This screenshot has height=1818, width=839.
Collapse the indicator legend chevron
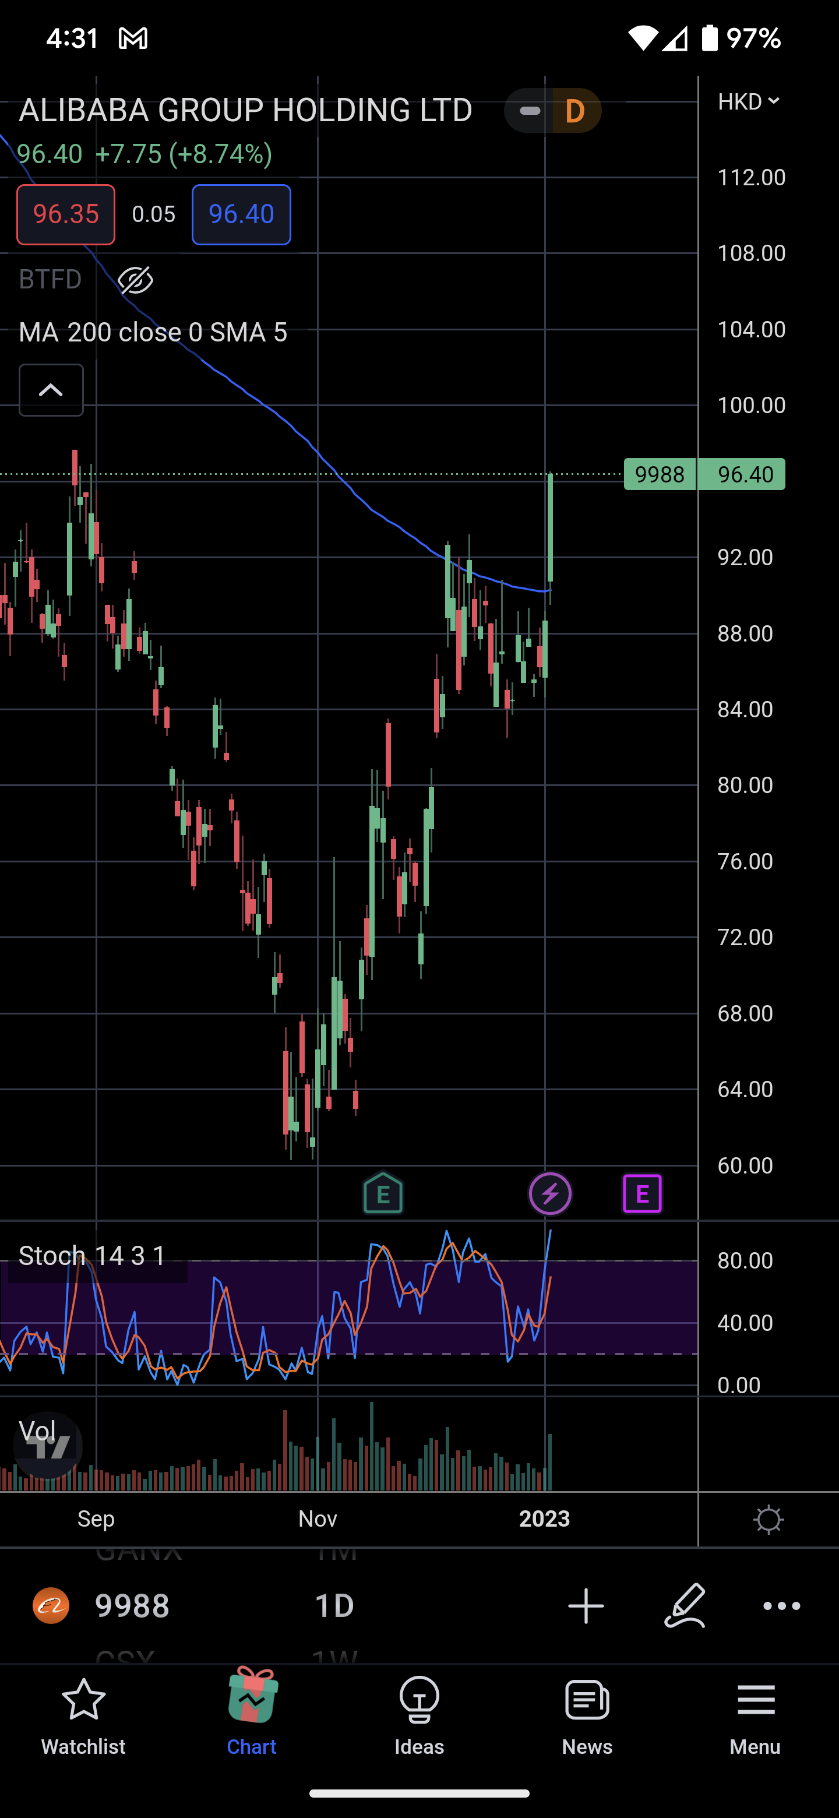point(51,390)
